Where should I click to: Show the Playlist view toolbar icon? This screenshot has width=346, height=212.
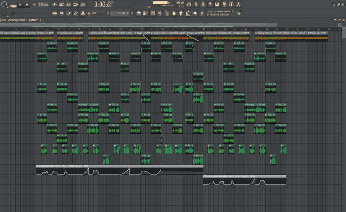[x=138, y=13]
